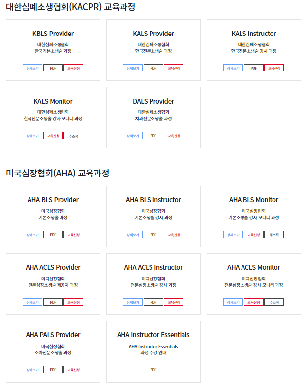This screenshot has width=303, height=384.
Task: Open the AHA BLS Instructor PDF
Action: click(x=153, y=235)
